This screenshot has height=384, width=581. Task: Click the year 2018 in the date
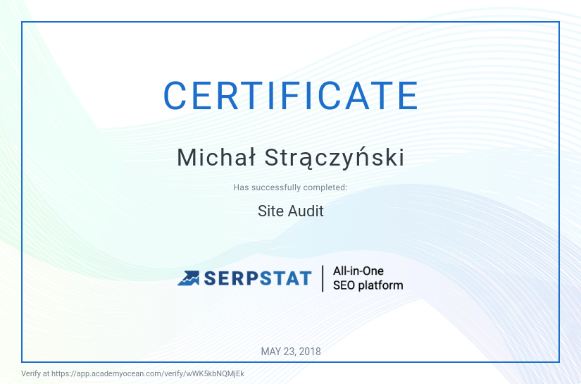coord(309,351)
